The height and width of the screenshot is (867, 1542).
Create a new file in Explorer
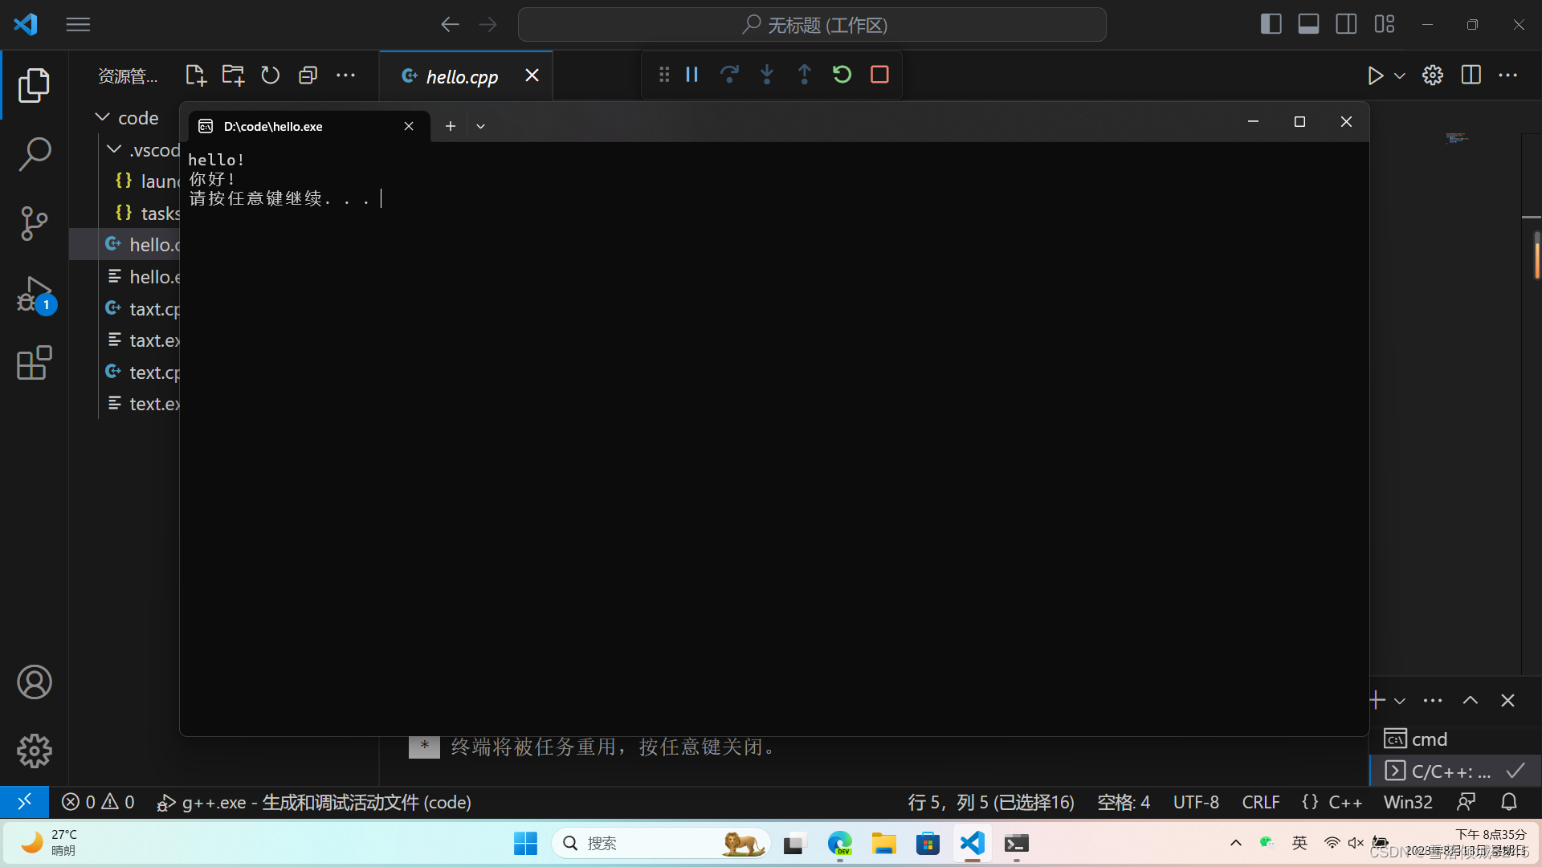tap(195, 75)
